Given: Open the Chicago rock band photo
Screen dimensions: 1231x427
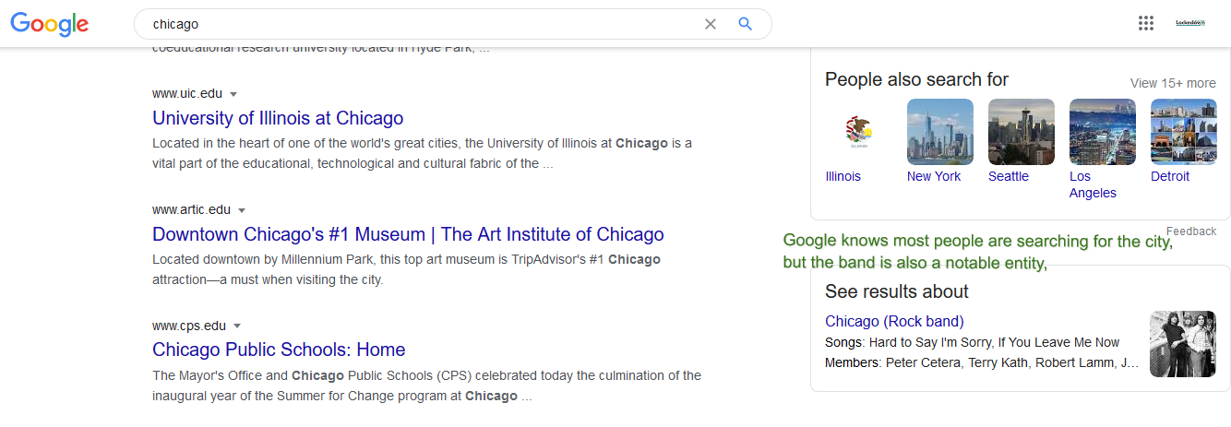Looking at the screenshot, I should point(1182,343).
